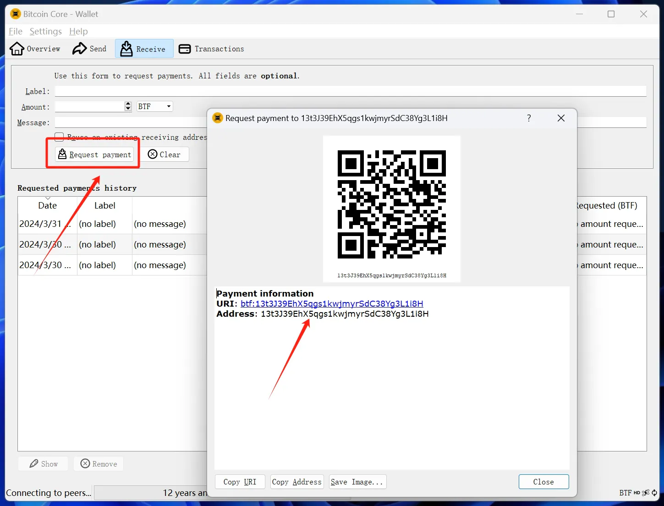
Task: Open the btf: URI link
Action: pos(332,303)
